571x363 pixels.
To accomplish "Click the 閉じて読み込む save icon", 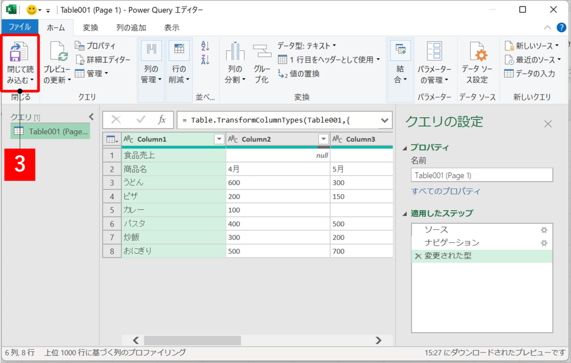I will pos(19,52).
